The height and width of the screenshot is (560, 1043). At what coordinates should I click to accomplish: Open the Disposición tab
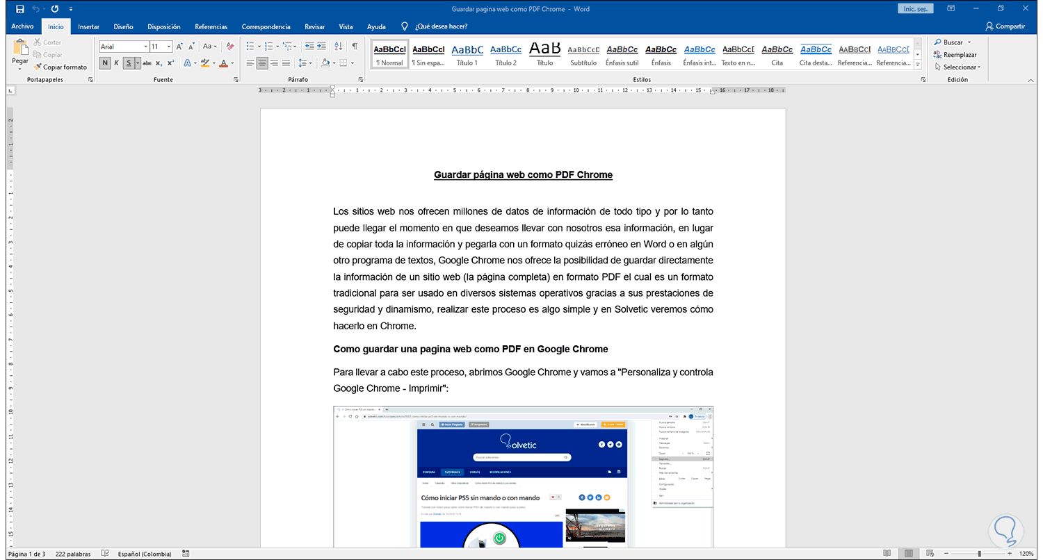[164, 26]
